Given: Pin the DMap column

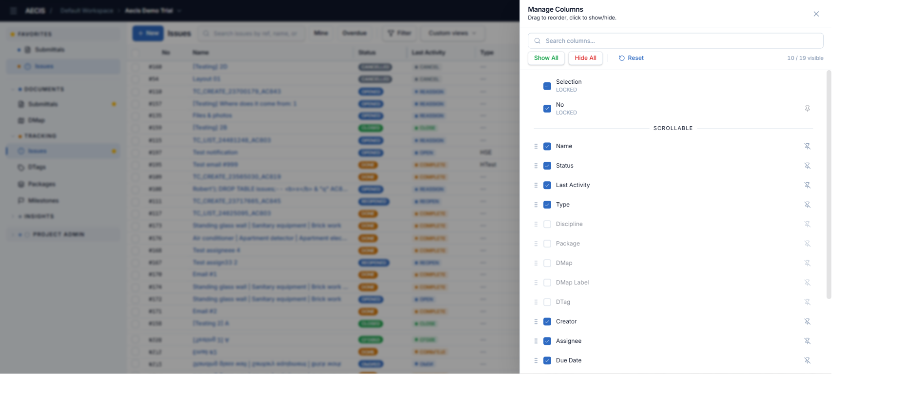Looking at the screenshot, I should coord(807,263).
